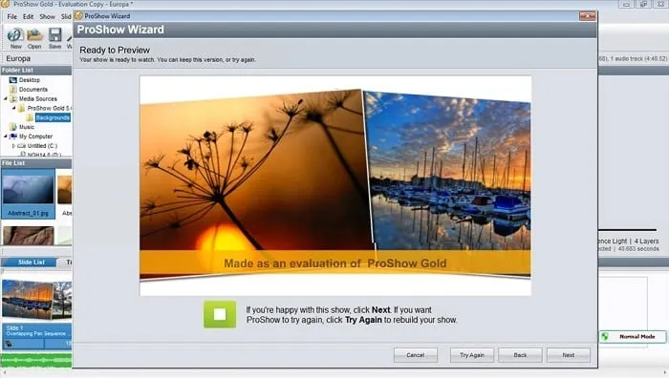
Task: Stop preview with the green stop button
Action: pos(220,314)
